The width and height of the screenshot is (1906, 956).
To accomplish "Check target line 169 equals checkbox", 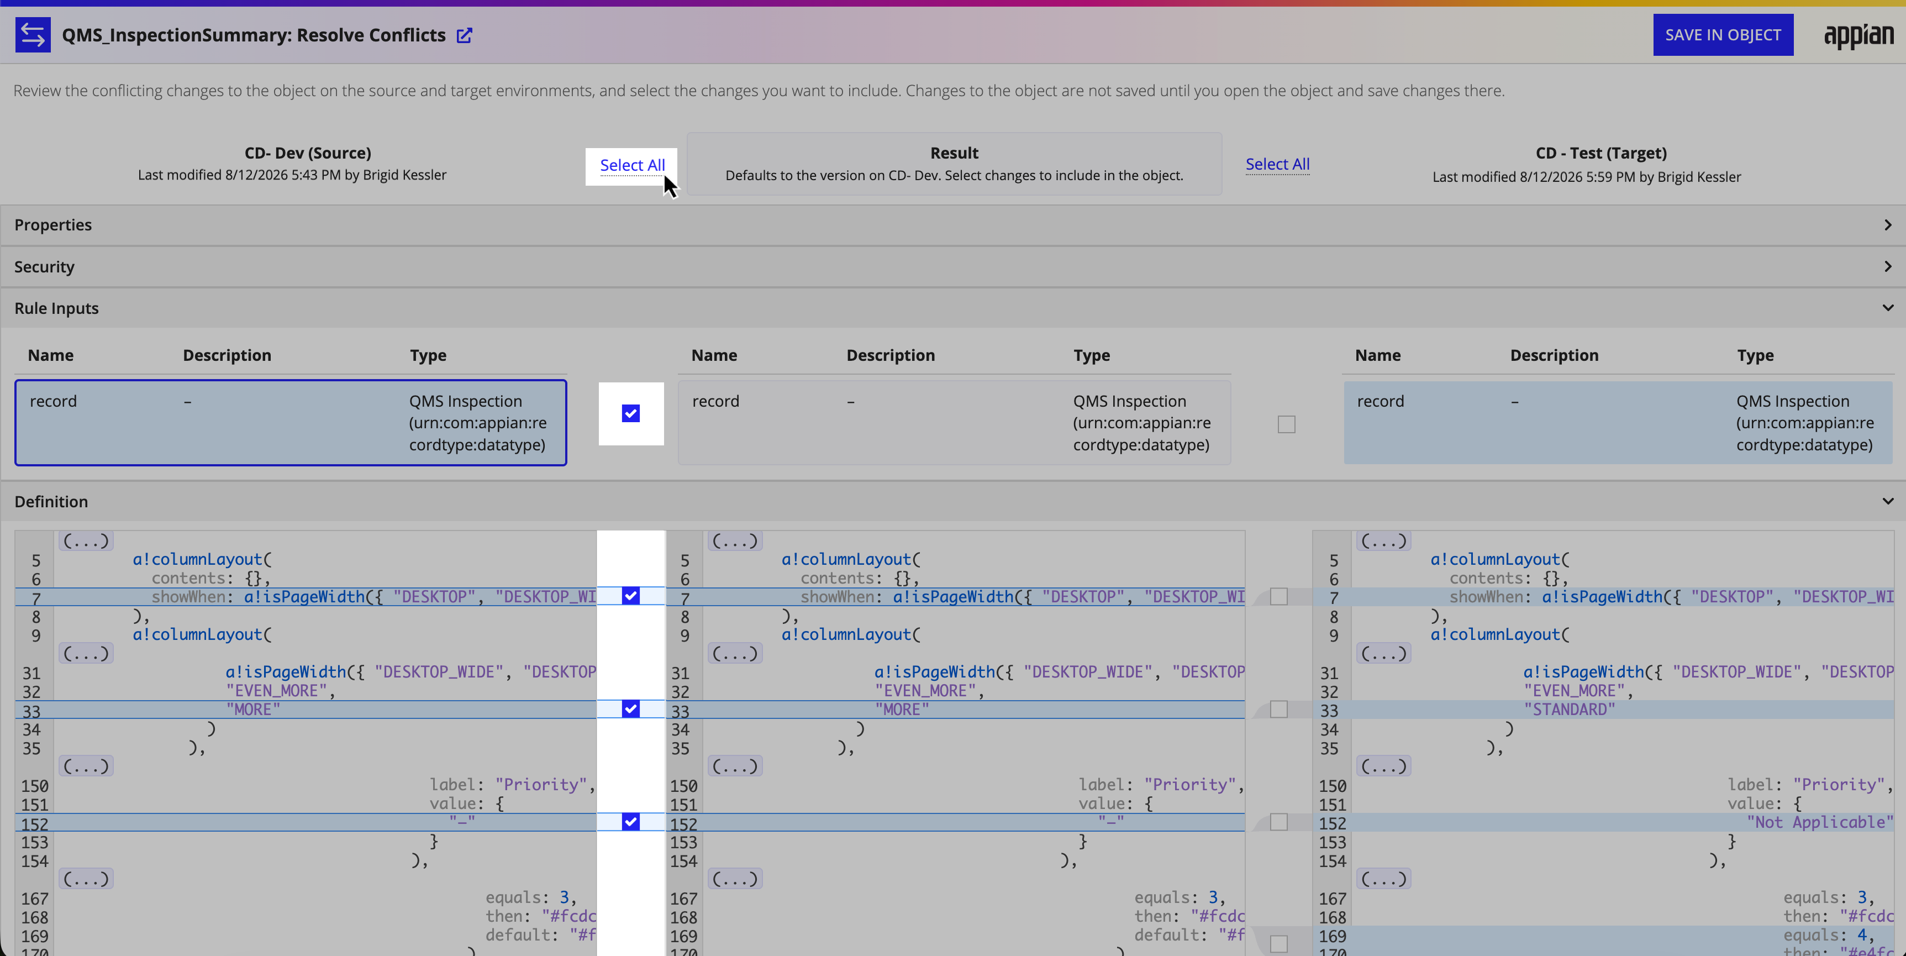I will coord(1278,943).
